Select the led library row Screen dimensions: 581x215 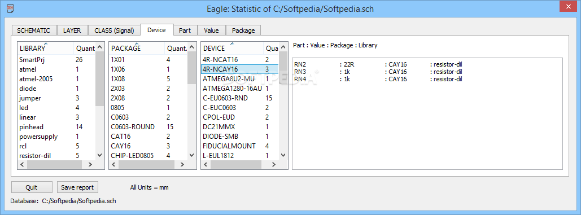(x=56, y=108)
